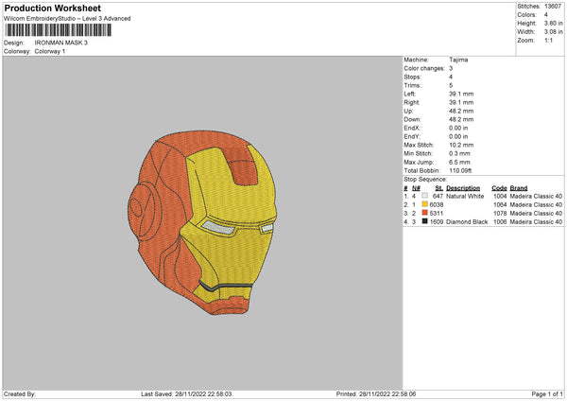This screenshot has width=567, height=401.
Task: Click the Up value 48.2 mm
Action: click(x=461, y=111)
